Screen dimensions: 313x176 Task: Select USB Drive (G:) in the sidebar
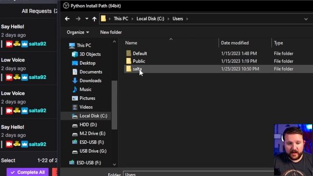point(93,151)
